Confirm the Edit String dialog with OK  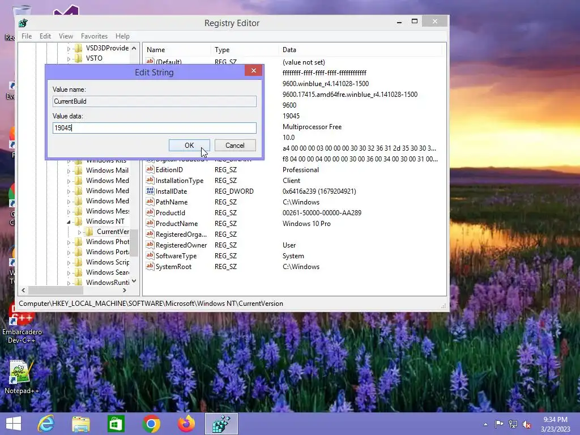coord(189,146)
